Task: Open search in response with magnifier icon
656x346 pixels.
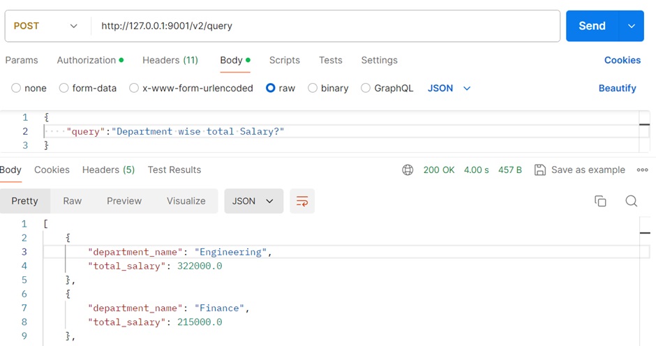Action: (632, 201)
